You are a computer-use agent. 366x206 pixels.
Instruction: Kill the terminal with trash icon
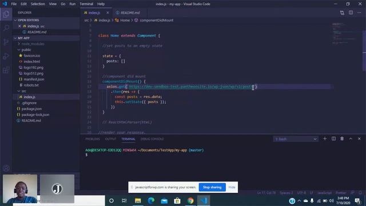coord(342,138)
